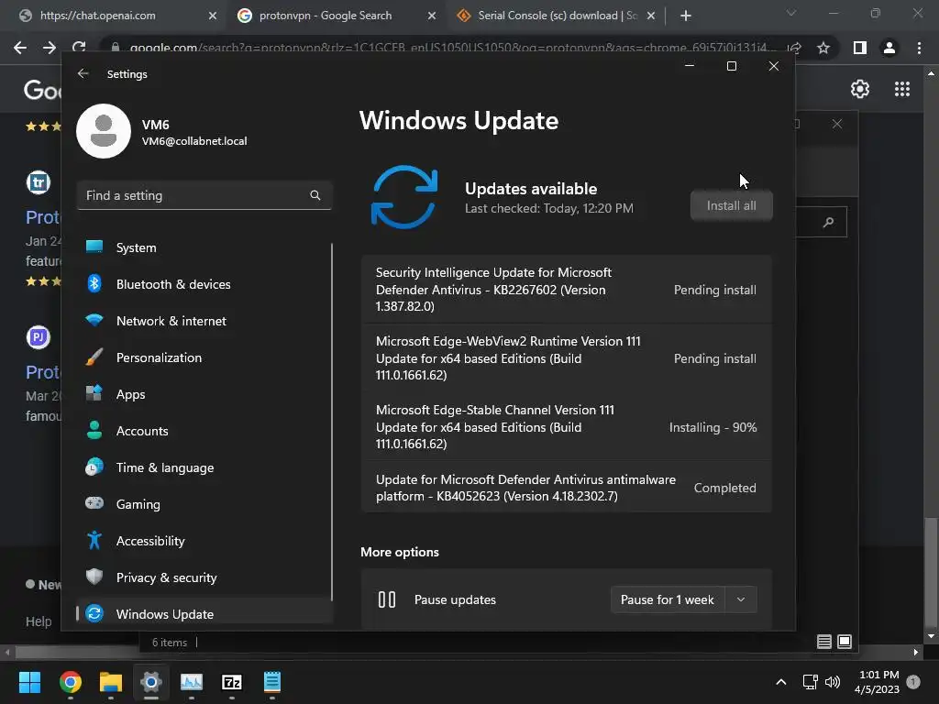
Task: Click Chrome back navigation arrow
Action: [x=20, y=48]
